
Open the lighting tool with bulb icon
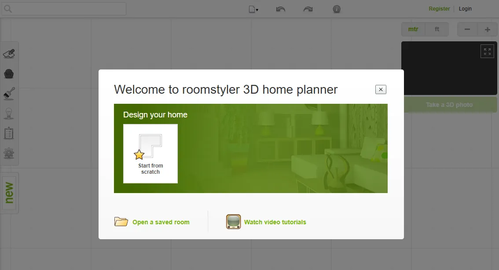click(10, 113)
